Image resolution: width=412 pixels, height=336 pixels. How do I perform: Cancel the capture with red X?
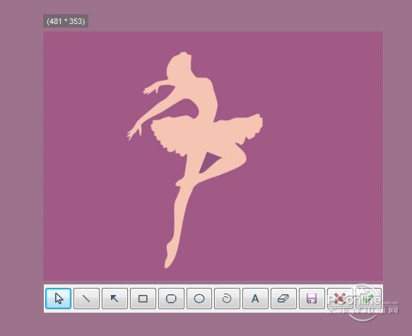[340, 299]
